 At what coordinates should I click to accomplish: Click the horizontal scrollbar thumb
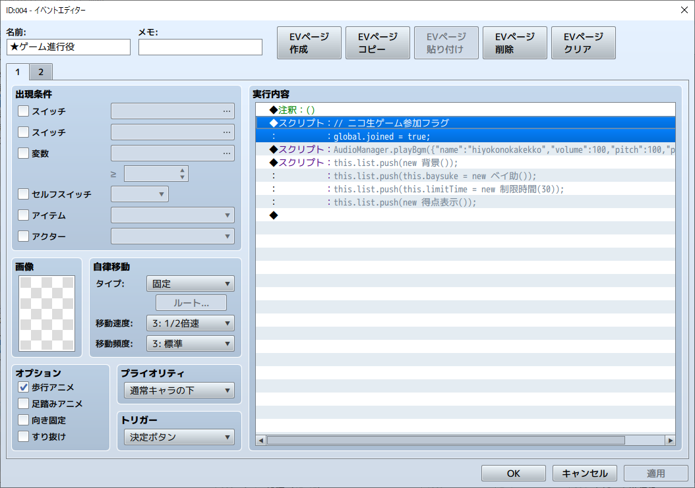coord(446,440)
